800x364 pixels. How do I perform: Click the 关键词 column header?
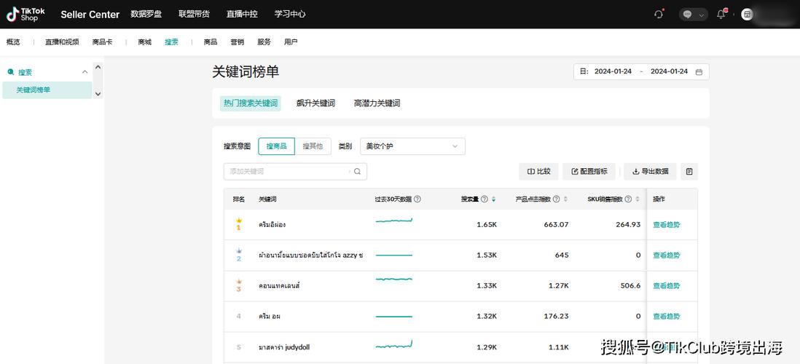point(267,199)
